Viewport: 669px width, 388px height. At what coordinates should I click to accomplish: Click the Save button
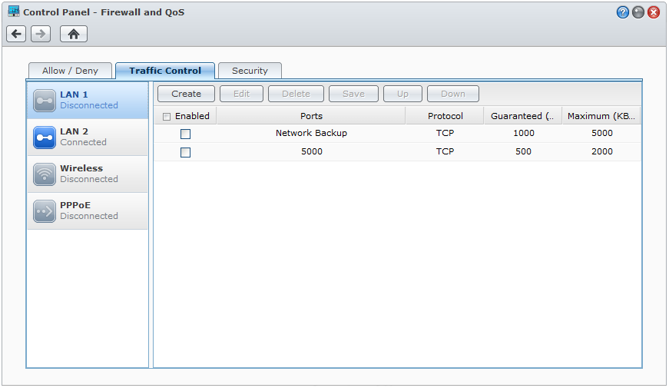[x=353, y=94]
